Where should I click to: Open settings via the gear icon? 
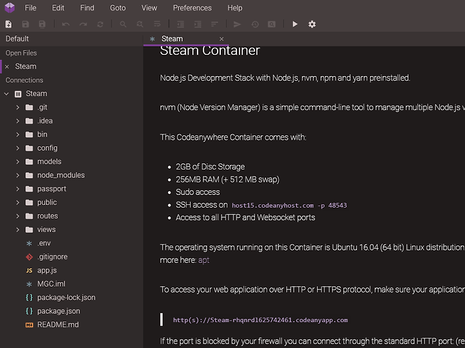click(312, 24)
